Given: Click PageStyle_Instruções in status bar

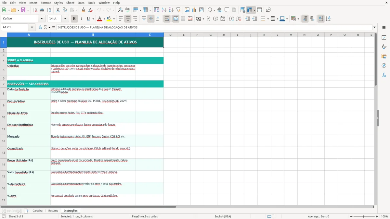Looking at the screenshot, I should point(145,216).
